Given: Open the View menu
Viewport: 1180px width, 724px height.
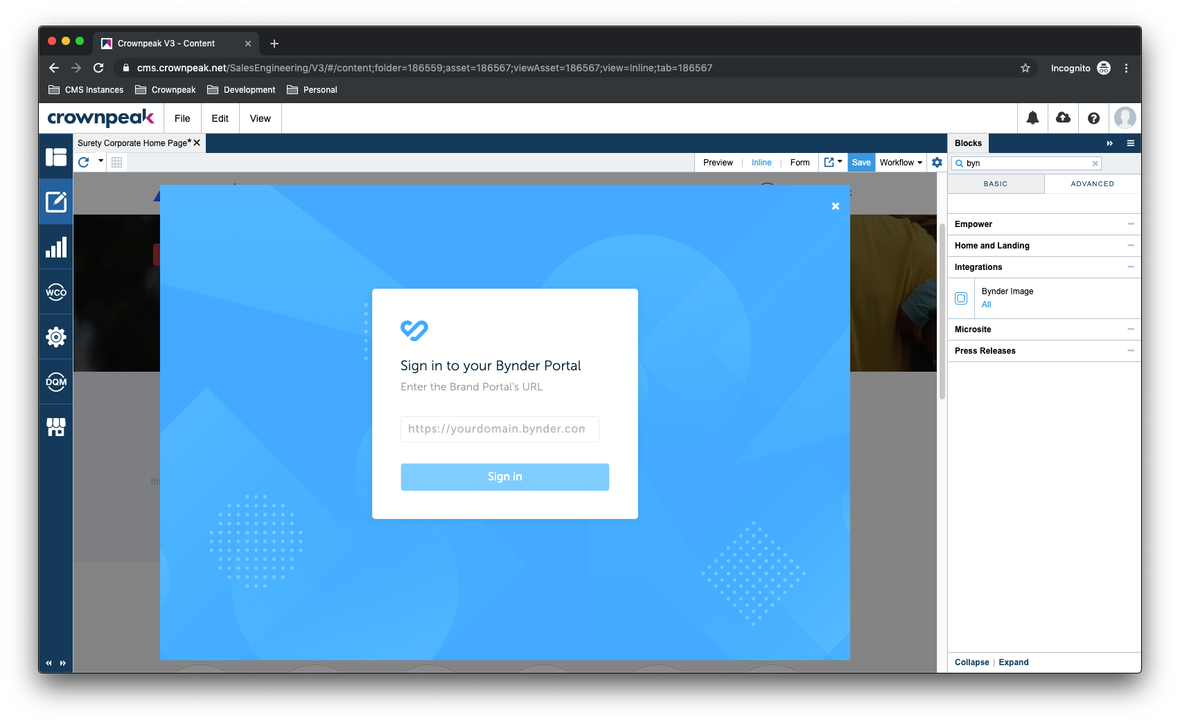Looking at the screenshot, I should (261, 118).
